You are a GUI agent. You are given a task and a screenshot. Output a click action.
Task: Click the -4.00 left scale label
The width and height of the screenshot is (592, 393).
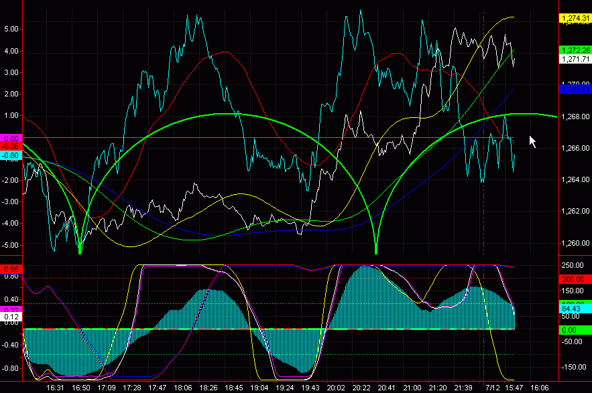[10, 223]
